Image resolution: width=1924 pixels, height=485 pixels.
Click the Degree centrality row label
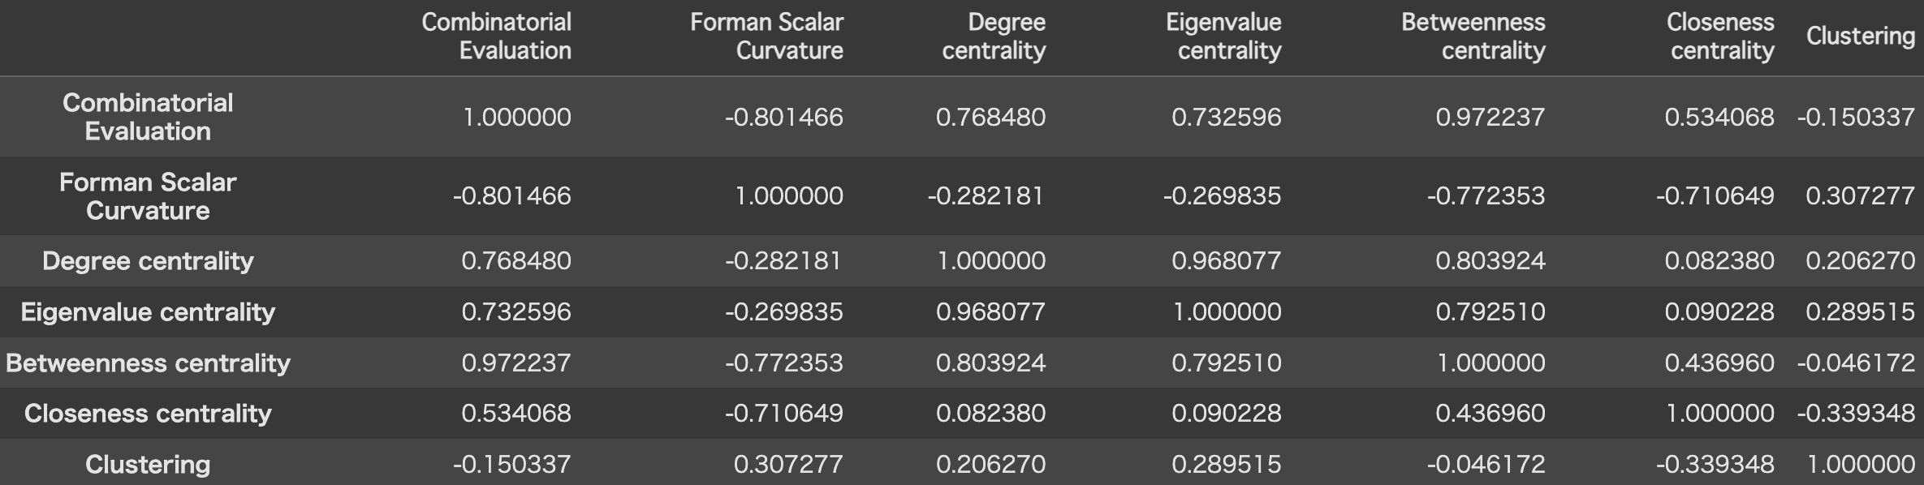tap(148, 261)
